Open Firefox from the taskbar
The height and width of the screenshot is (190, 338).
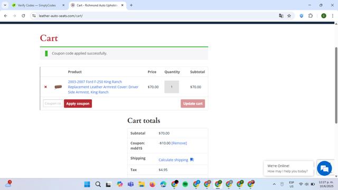(153, 184)
